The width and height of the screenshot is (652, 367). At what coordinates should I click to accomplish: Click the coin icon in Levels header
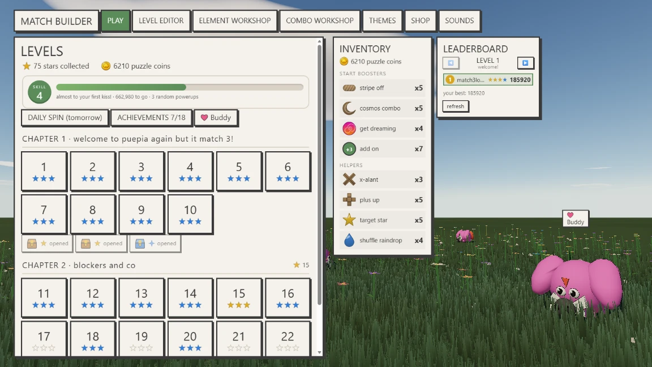pyautogui.click(x=106, y=66)
